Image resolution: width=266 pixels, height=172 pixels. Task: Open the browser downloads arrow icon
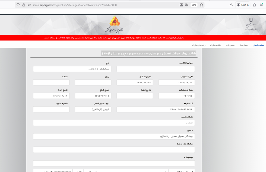coord(231,5)
